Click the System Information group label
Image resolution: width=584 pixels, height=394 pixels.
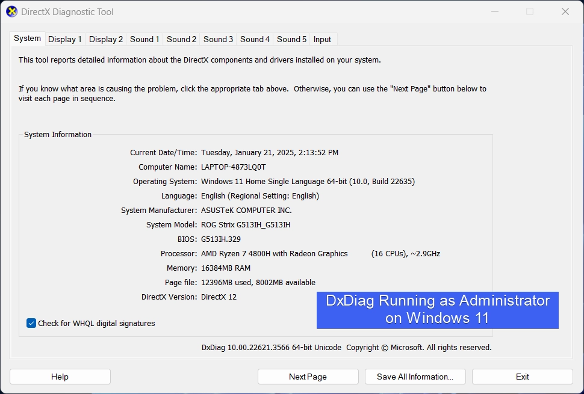pyautogui.click(x=58, y=135)
